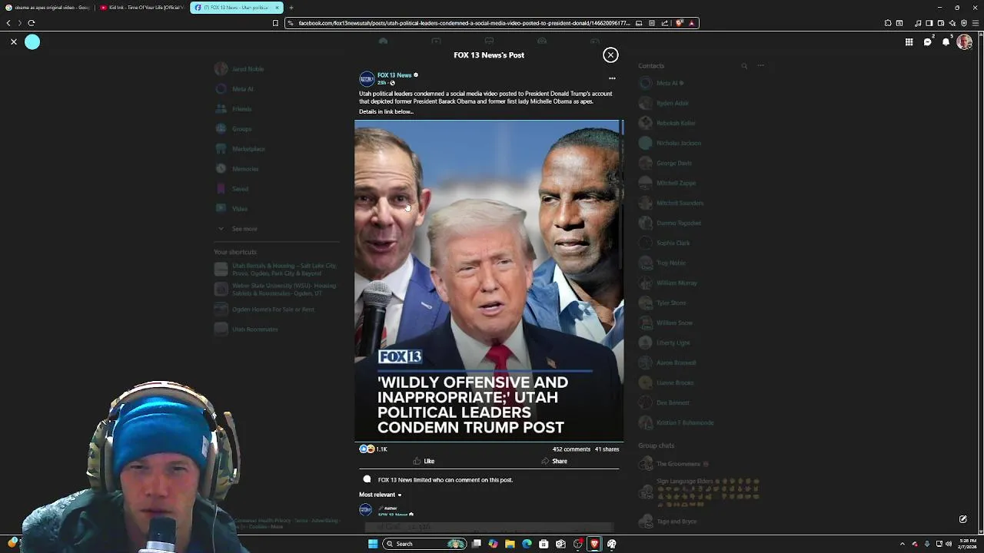Close the FOX 13 News browser tab
Image resolution: width=984 pixels, height=553 pixels.
[x=277, y=8]
